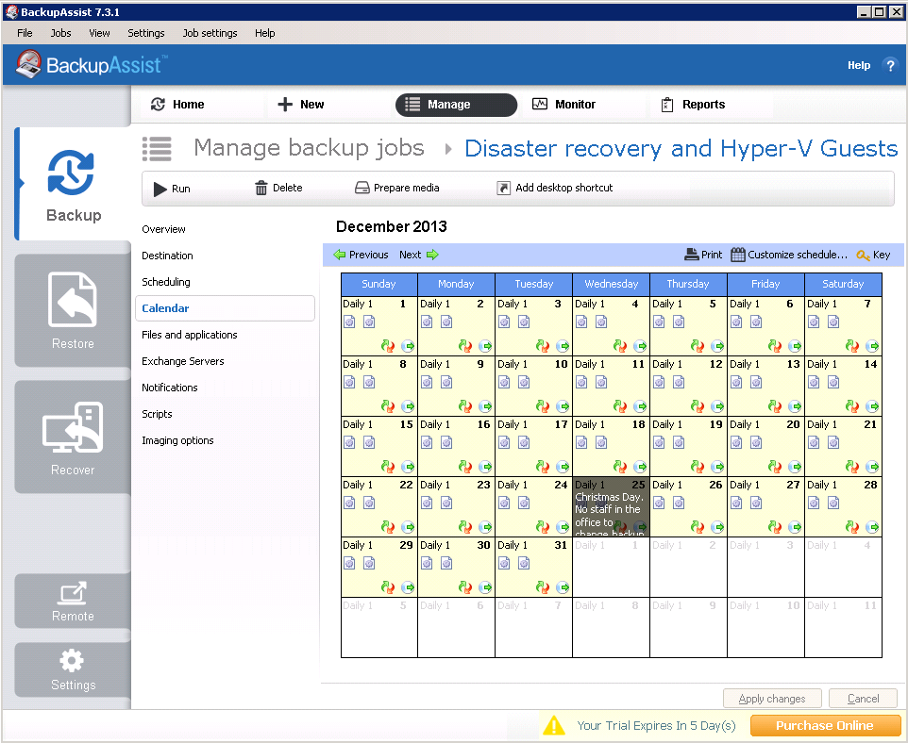
Task: Open the Exchange Servers settings page
Action: tap(183, 361)
